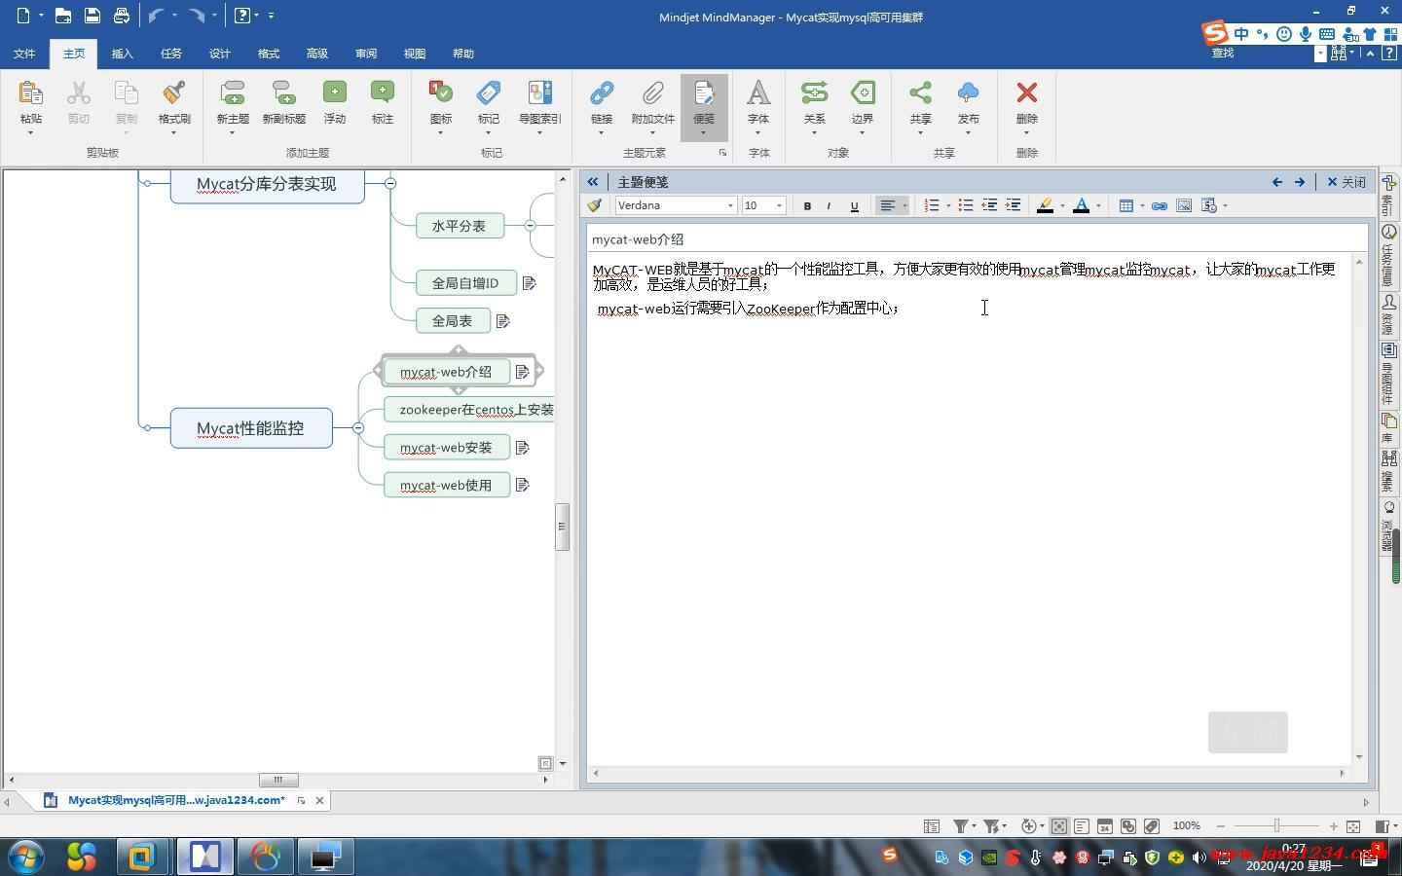Insert image in the notes toolbar
The width and height of the screenshot is (1402, 876).
(1184, 205)
